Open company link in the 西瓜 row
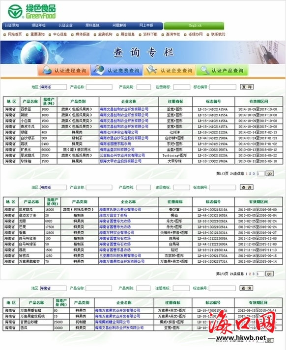Viewport: 286px width, 350px height. tap(119, 328)
